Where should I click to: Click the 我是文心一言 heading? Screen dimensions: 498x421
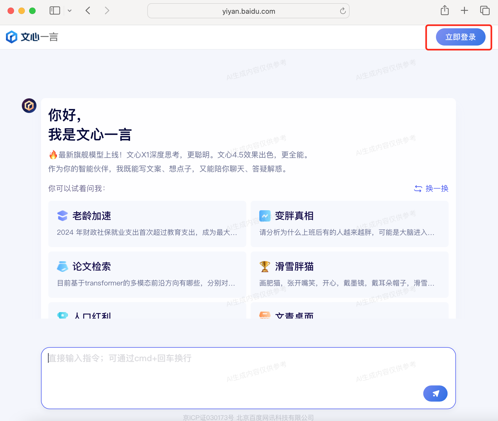coord(90,134)
